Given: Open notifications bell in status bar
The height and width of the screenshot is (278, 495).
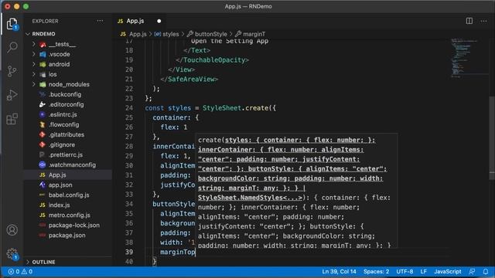Looking at the screenshot, I should pyautogui.click(x=486, y=271).
